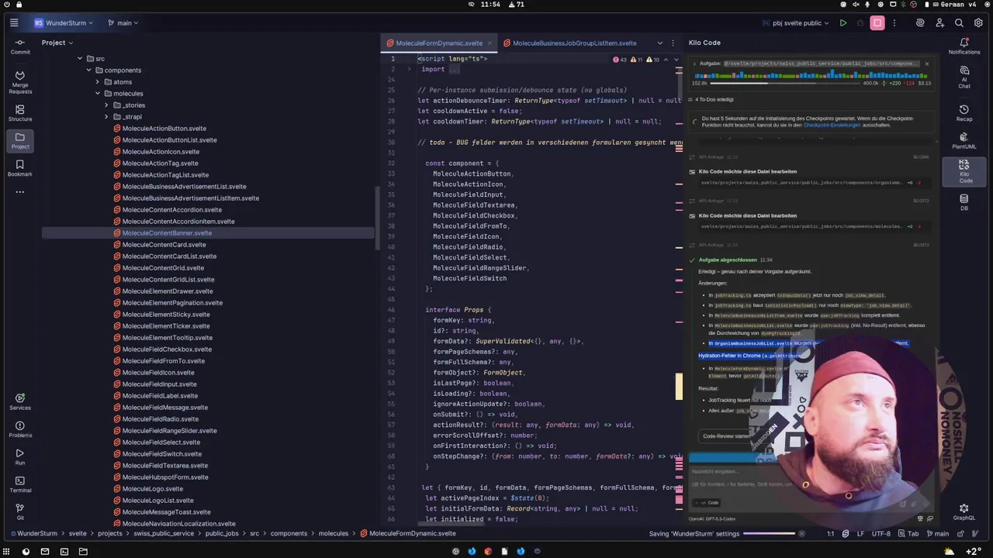The height and width of the screenshot is (558, 993).
Task: Open Search Everywhere magnifier
Action: (959, 23)
